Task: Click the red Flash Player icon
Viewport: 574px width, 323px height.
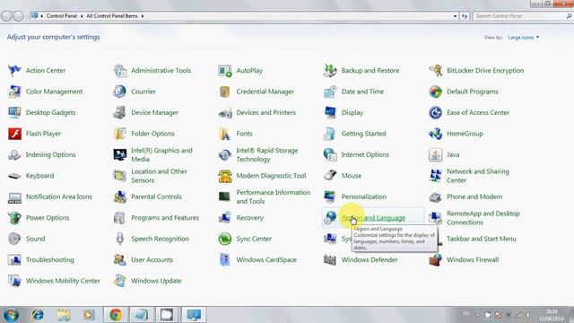Action: coord(14,134)
